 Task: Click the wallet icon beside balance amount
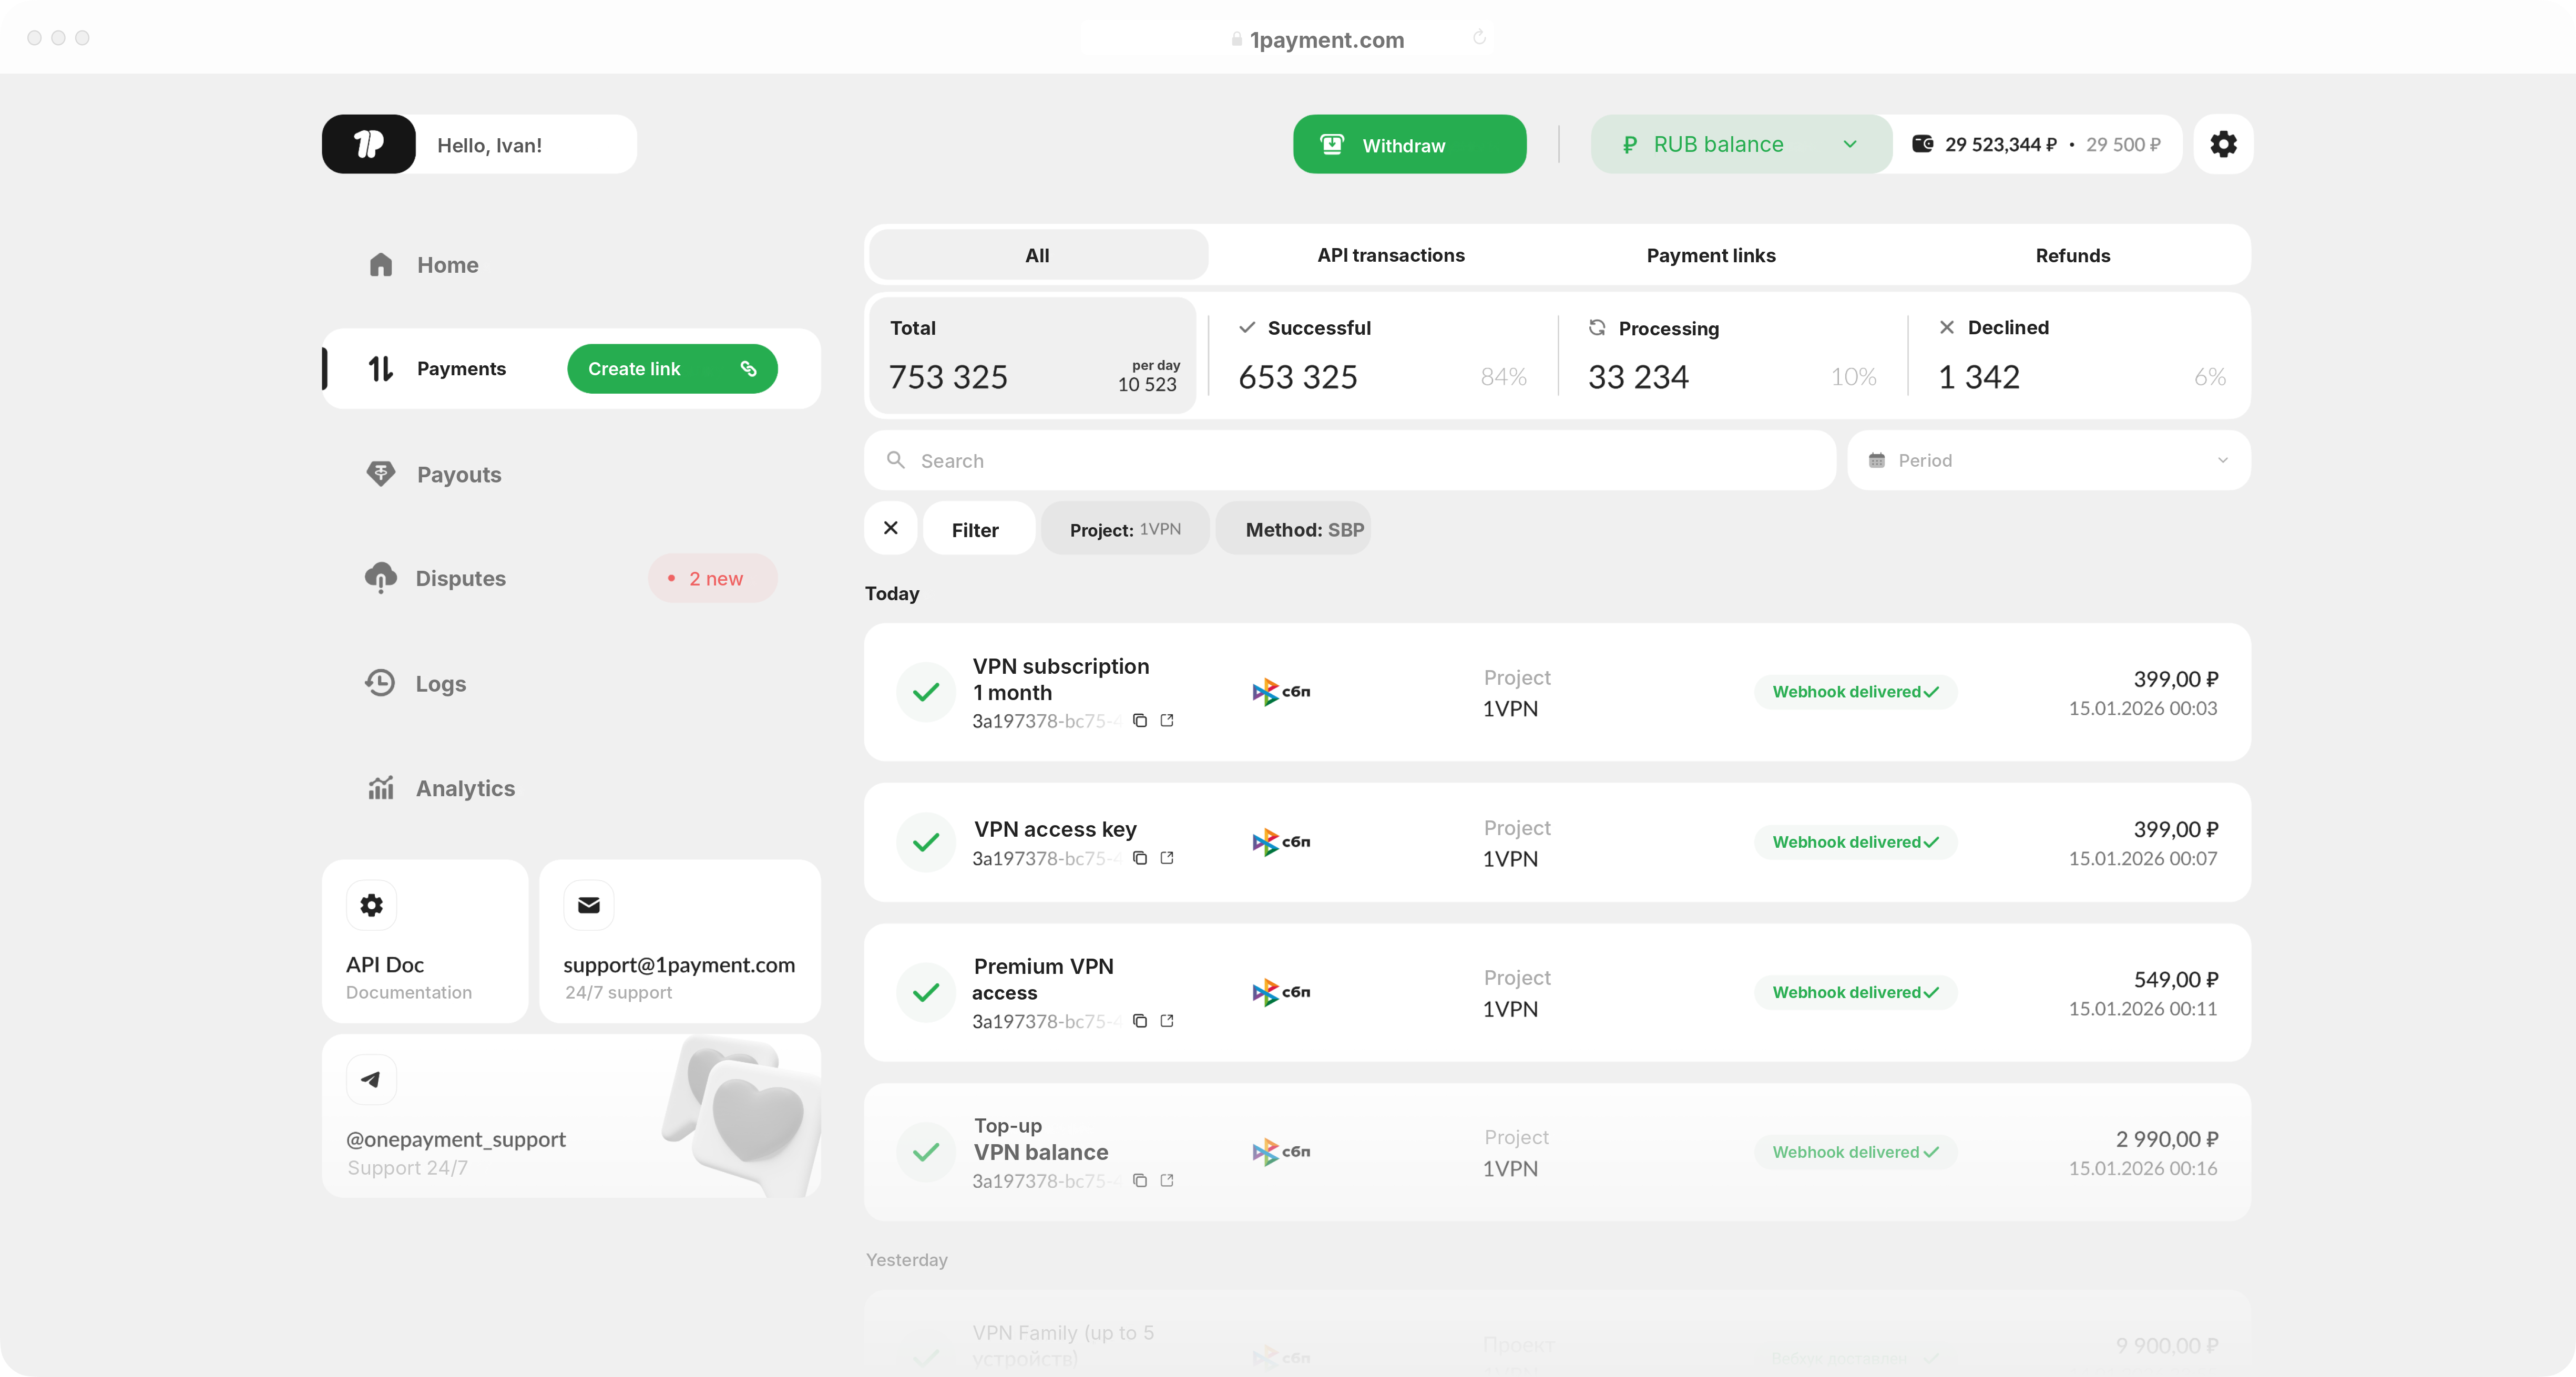(x=1922, y=144)
